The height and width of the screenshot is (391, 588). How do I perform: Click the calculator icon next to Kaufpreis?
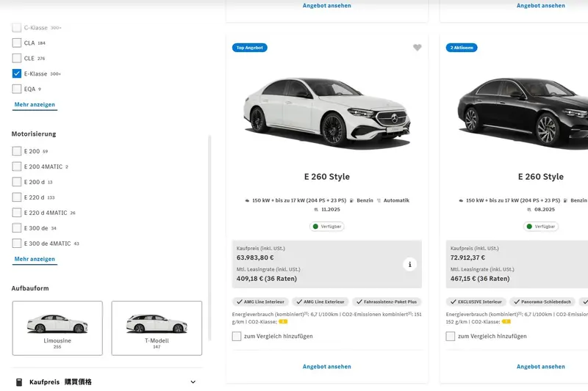click(x=18, y=382)
